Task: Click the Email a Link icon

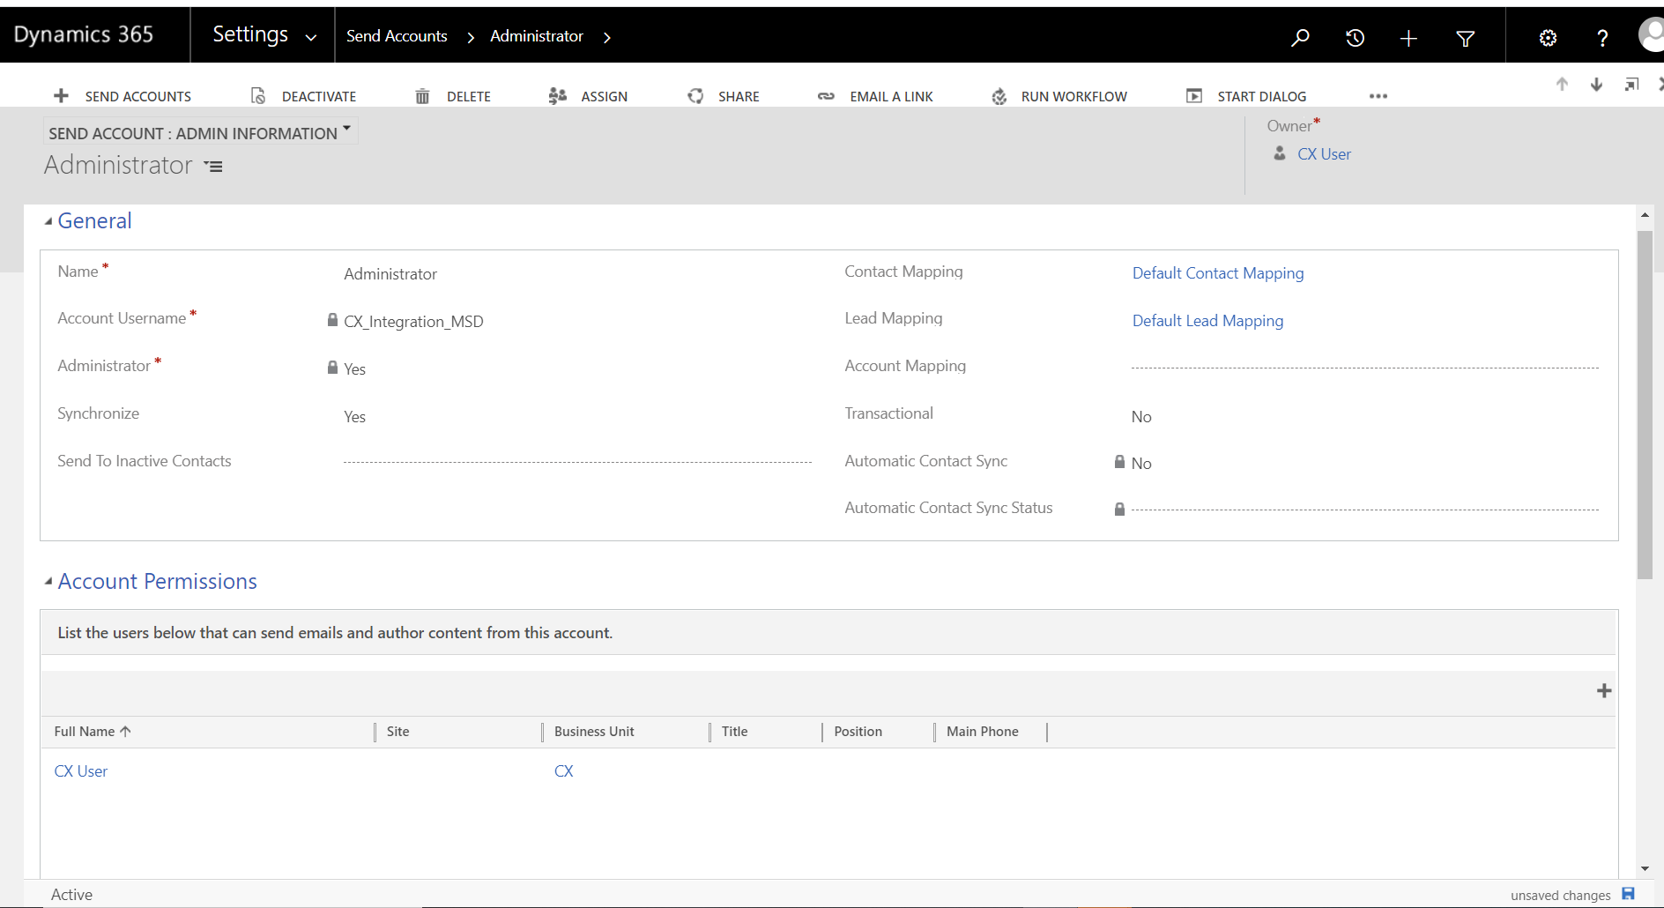Action: tap(826, 96)
